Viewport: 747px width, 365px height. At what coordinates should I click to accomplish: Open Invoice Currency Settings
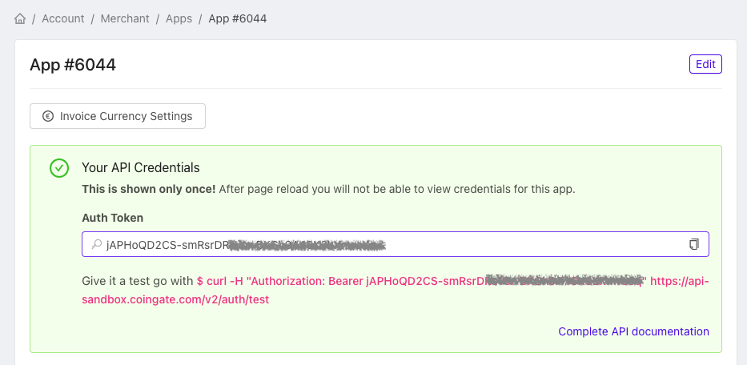pos(118,116)
